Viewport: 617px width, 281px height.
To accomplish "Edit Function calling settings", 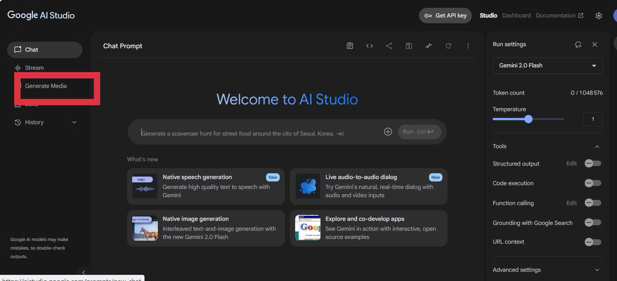I will pyautogui.click(x=571, y=203).
